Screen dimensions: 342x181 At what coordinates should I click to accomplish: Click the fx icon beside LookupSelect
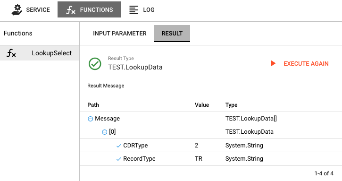click(x=11, y=53)
